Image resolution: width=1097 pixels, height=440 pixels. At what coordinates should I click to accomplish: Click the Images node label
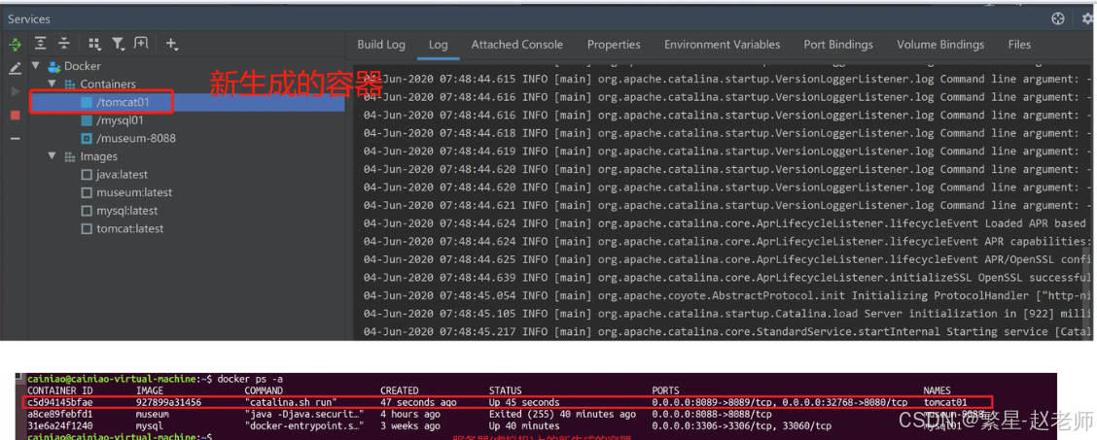point(98,156)
